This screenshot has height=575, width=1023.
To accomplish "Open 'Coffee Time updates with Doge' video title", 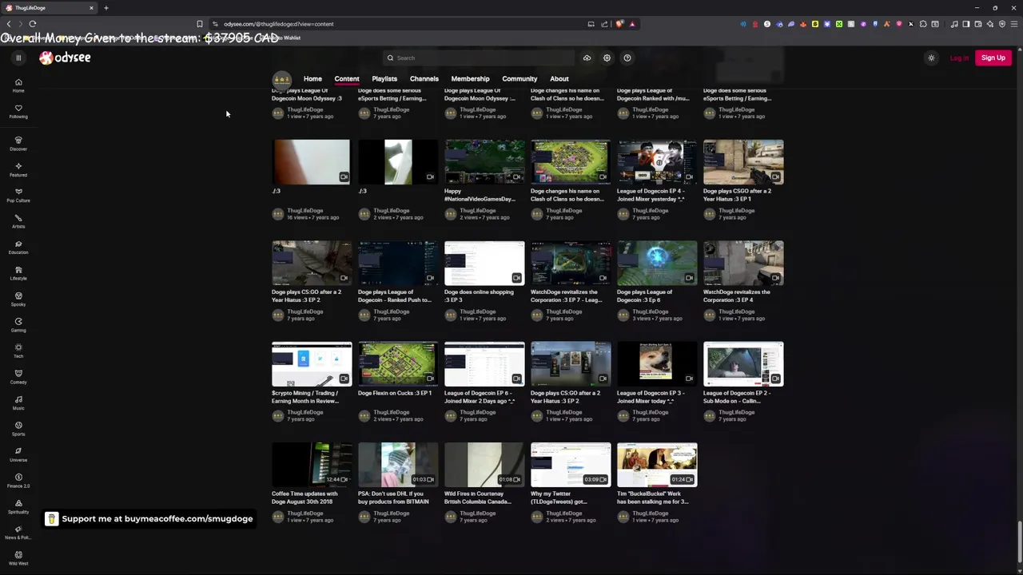I will [305, 498].
